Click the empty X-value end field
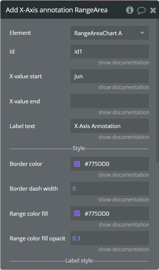Viewport: 159px width, 270px height. [110, 101]
